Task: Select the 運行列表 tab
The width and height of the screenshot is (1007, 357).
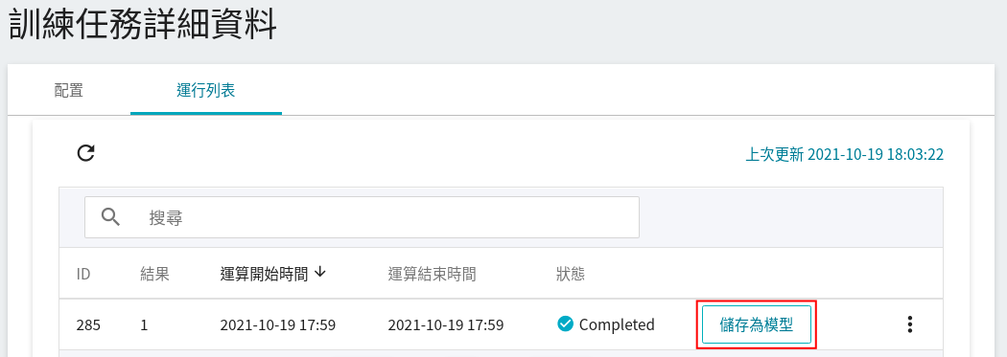Action: [205, 90]
